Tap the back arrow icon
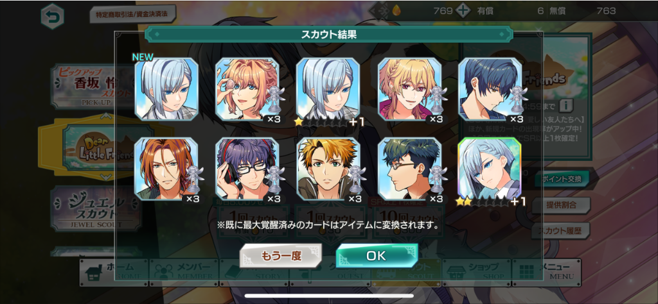Viewport: 658px width, 304px height. click(53, 16)
